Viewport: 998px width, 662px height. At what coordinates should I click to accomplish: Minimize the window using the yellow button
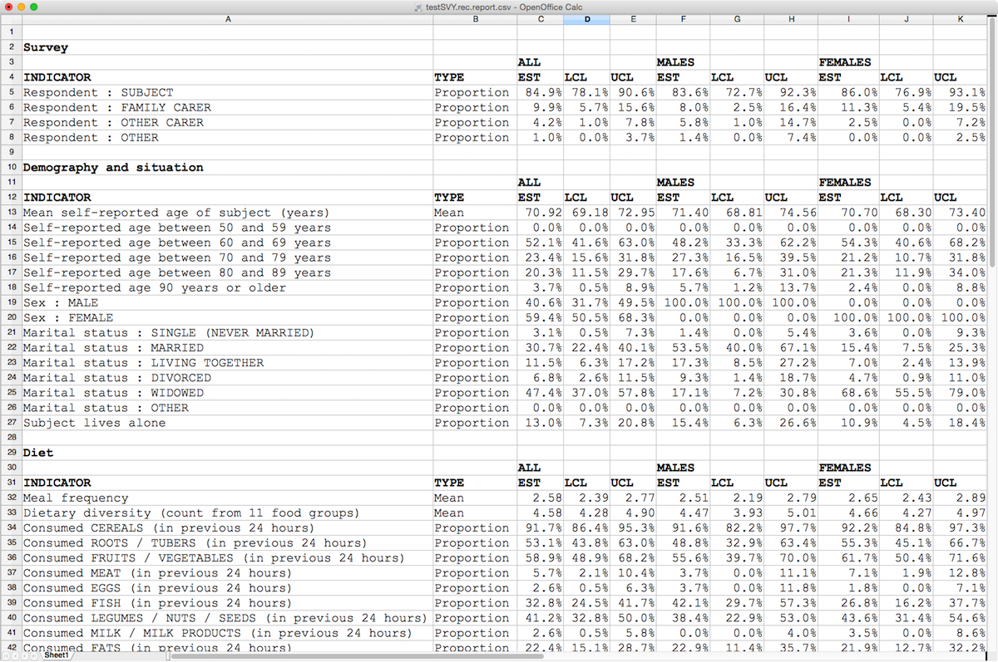20,7
